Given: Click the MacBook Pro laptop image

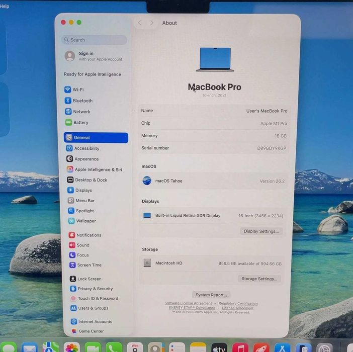Looking at the screenshot, I should (x=215, y=60).
